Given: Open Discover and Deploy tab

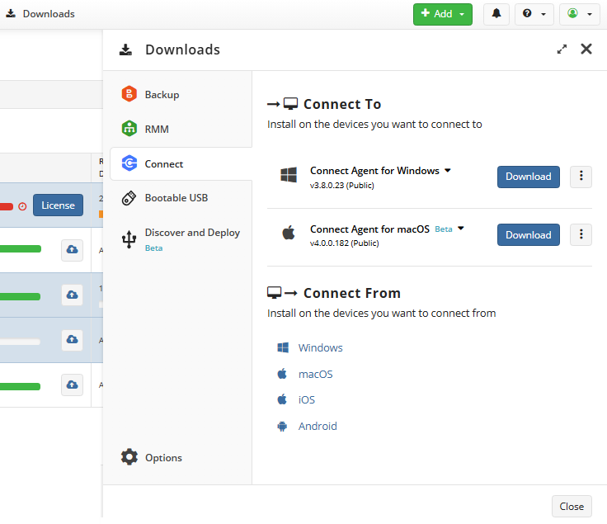Looking at the screenshot, I should 181,239.
